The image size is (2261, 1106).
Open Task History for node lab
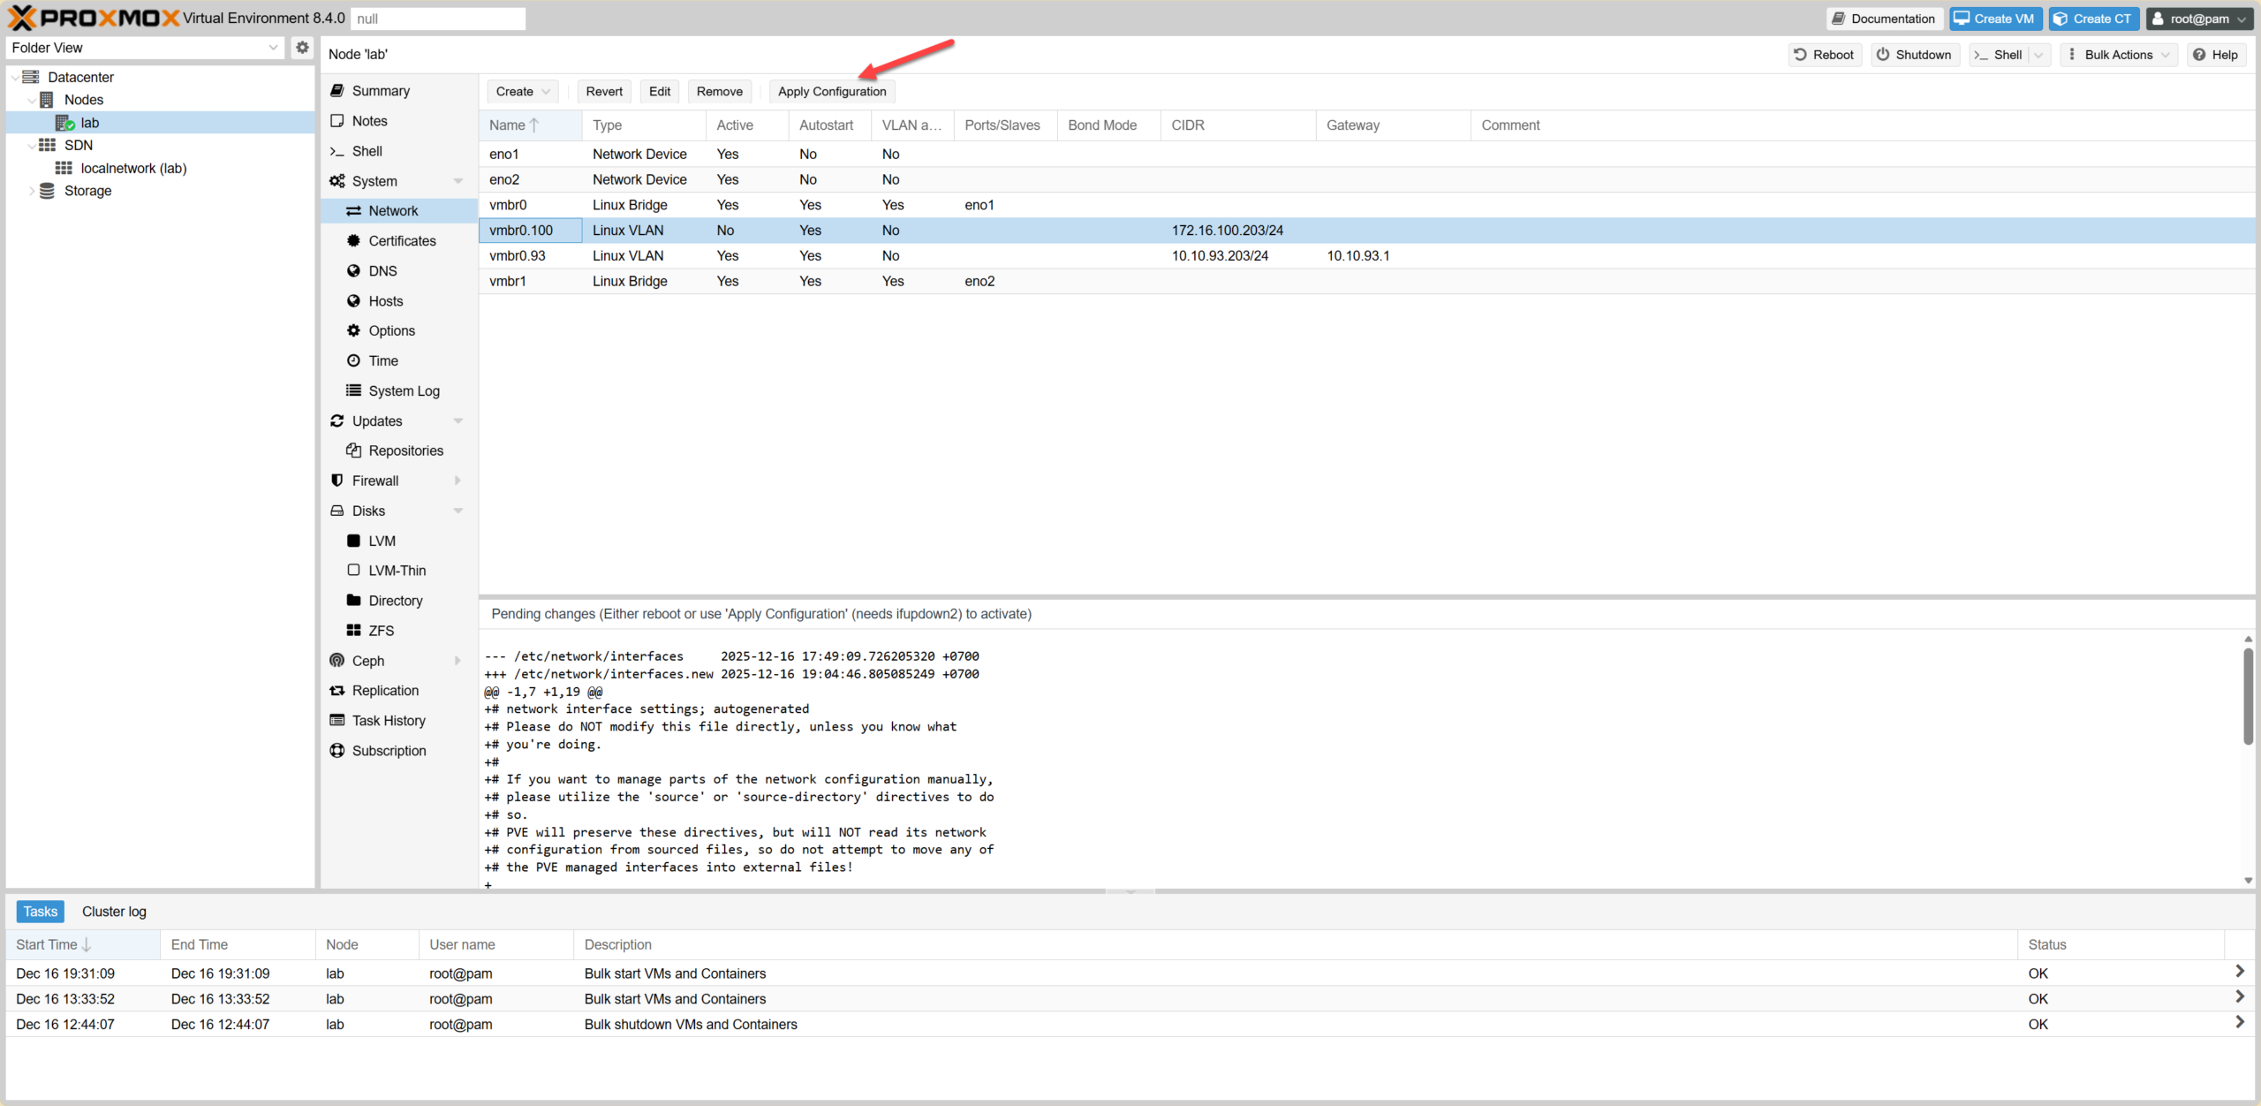tap(388, 720)
